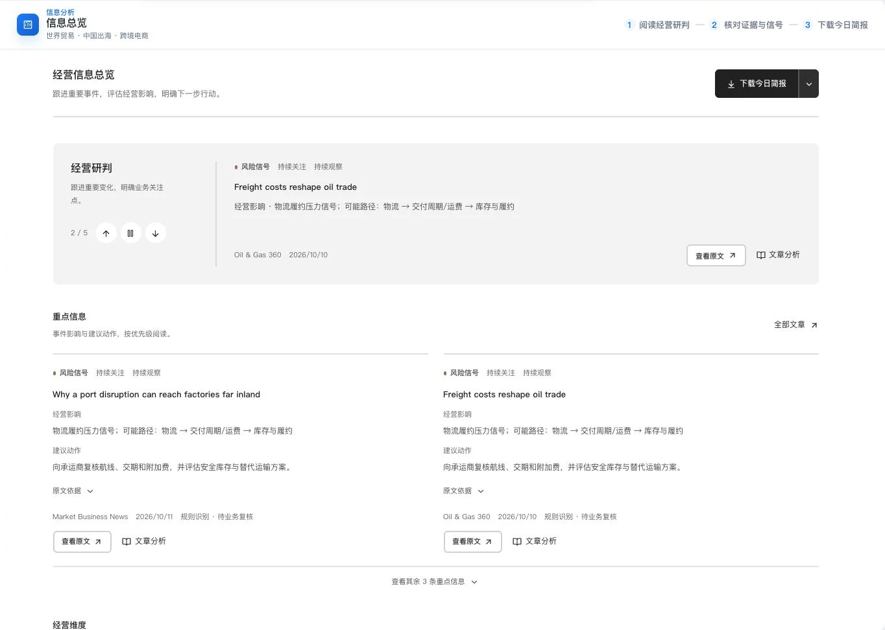
Task: Click 查看原文 for Oil & Gas 360 list article
Action: [x=472, y=541]
